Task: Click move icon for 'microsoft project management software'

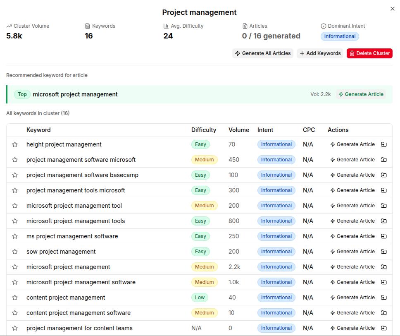Action: coord(383,282)
